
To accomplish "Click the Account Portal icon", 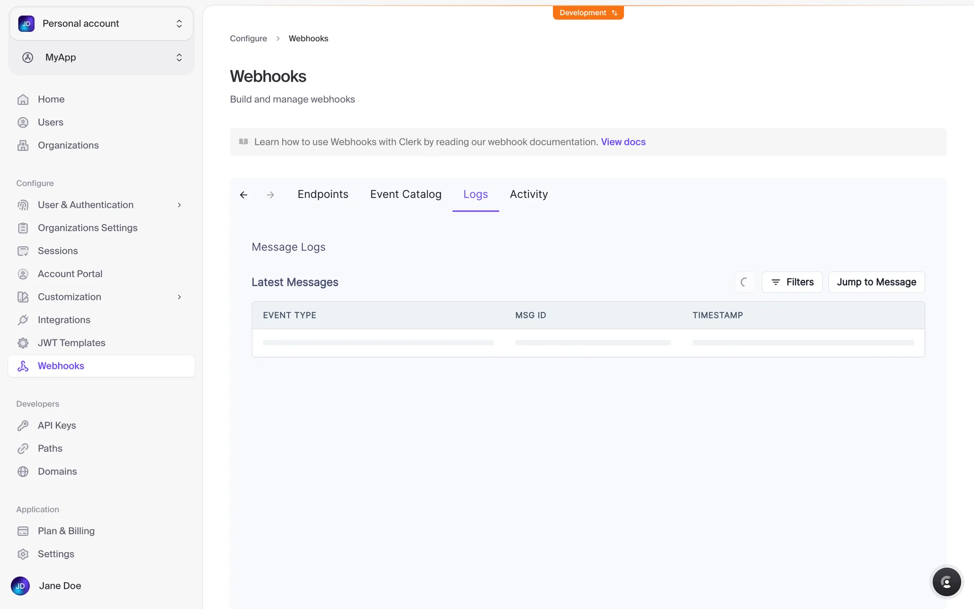I will [x=23, y=274].
